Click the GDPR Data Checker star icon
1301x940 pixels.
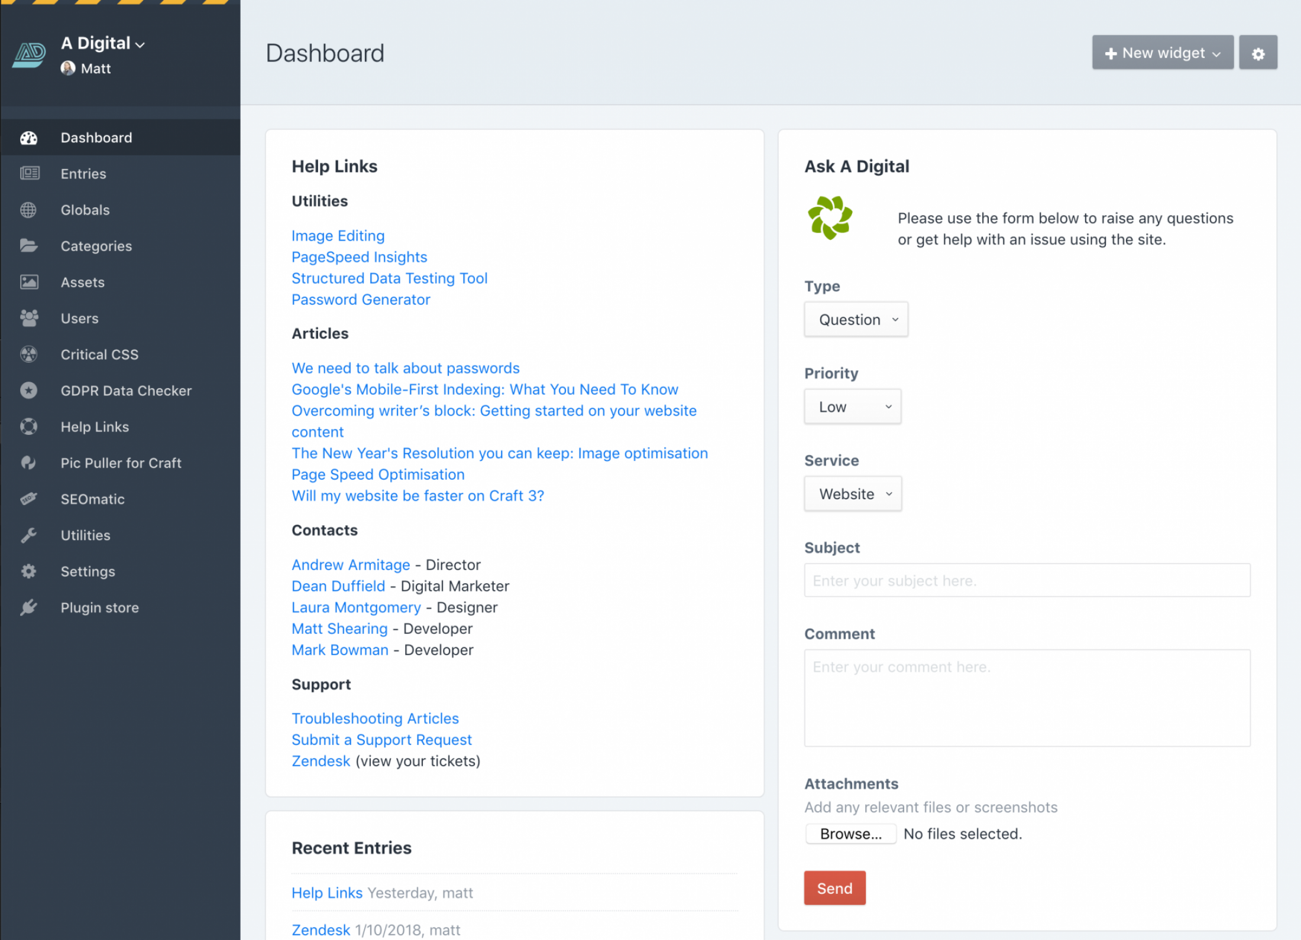pyautogui.click(x=28, y=390)
